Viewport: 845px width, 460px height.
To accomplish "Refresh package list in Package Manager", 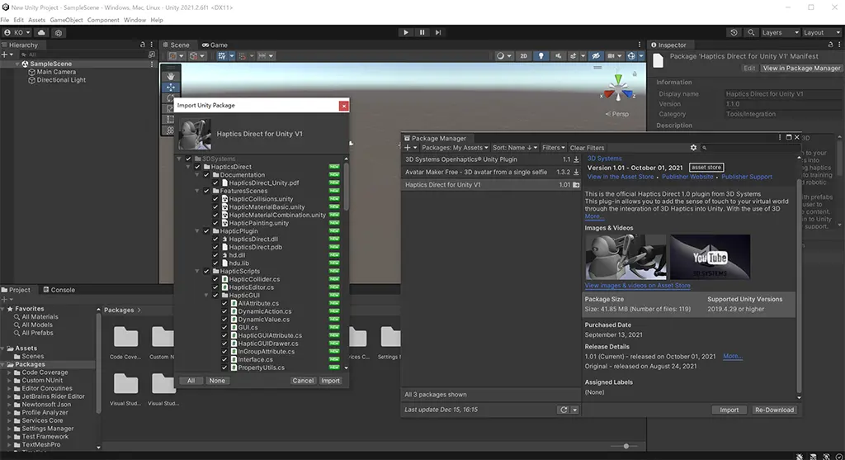I will pyautogui.click(x=564, y=410).
